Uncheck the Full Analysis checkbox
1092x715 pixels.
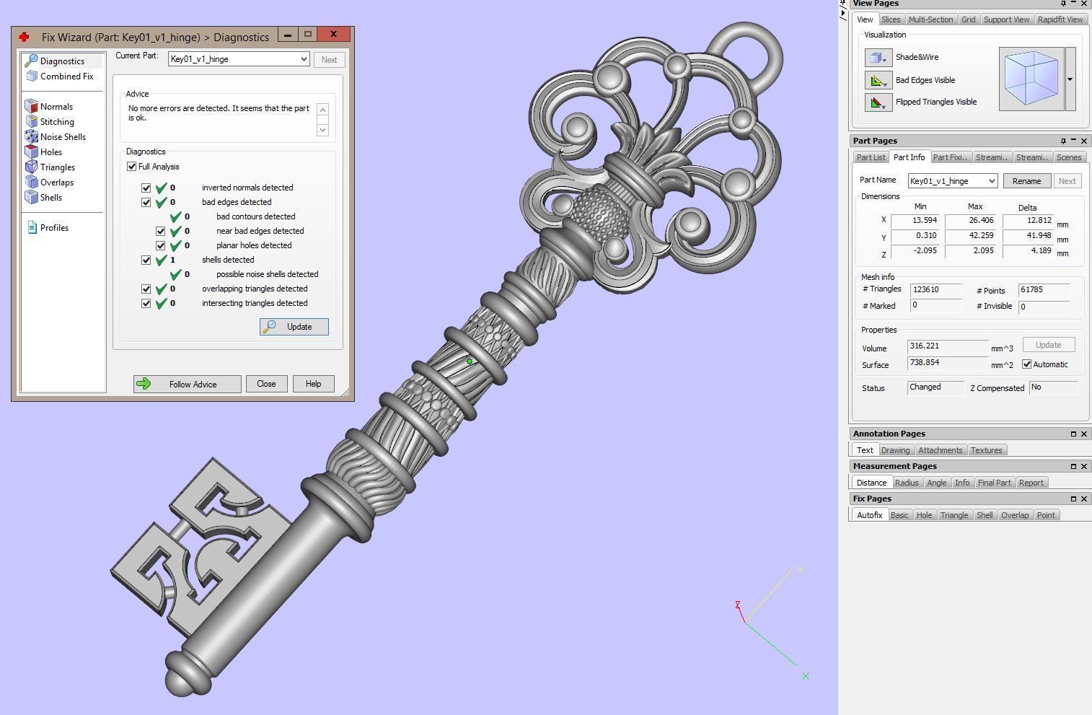(x=132, y=167)
